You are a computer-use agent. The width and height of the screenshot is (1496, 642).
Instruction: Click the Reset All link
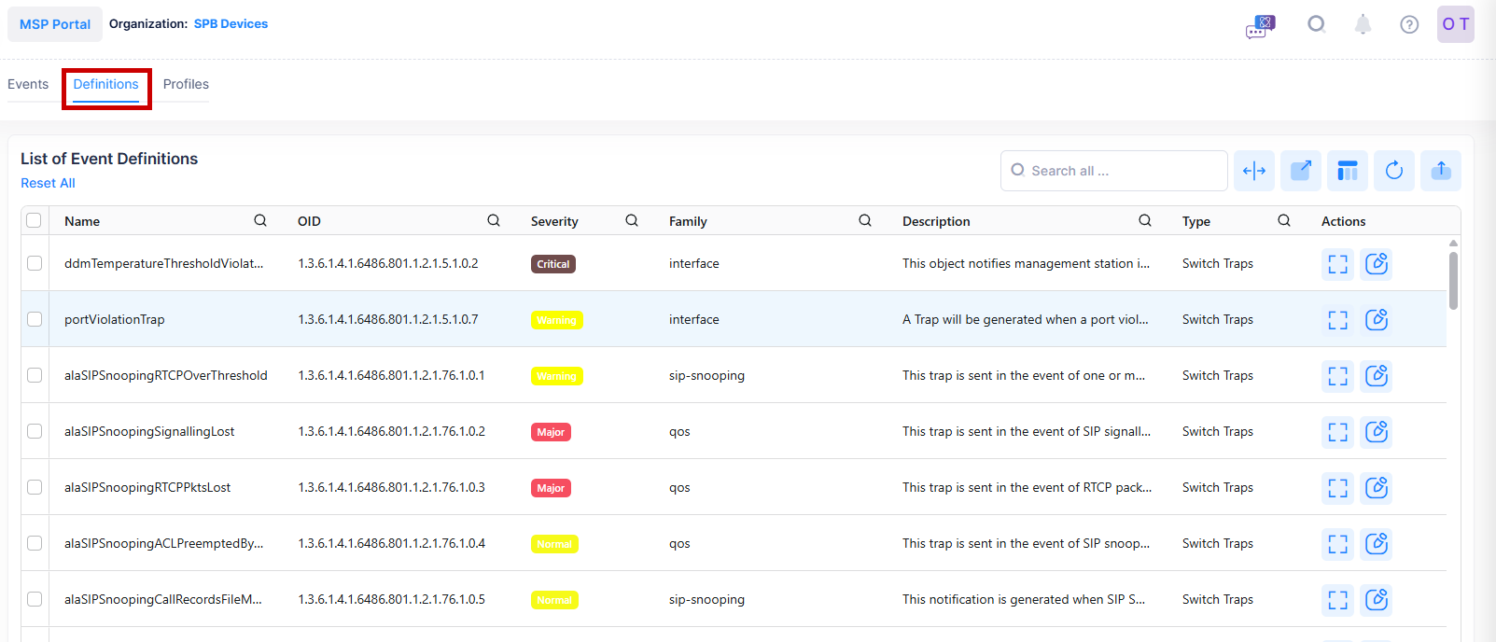point(48,183)
